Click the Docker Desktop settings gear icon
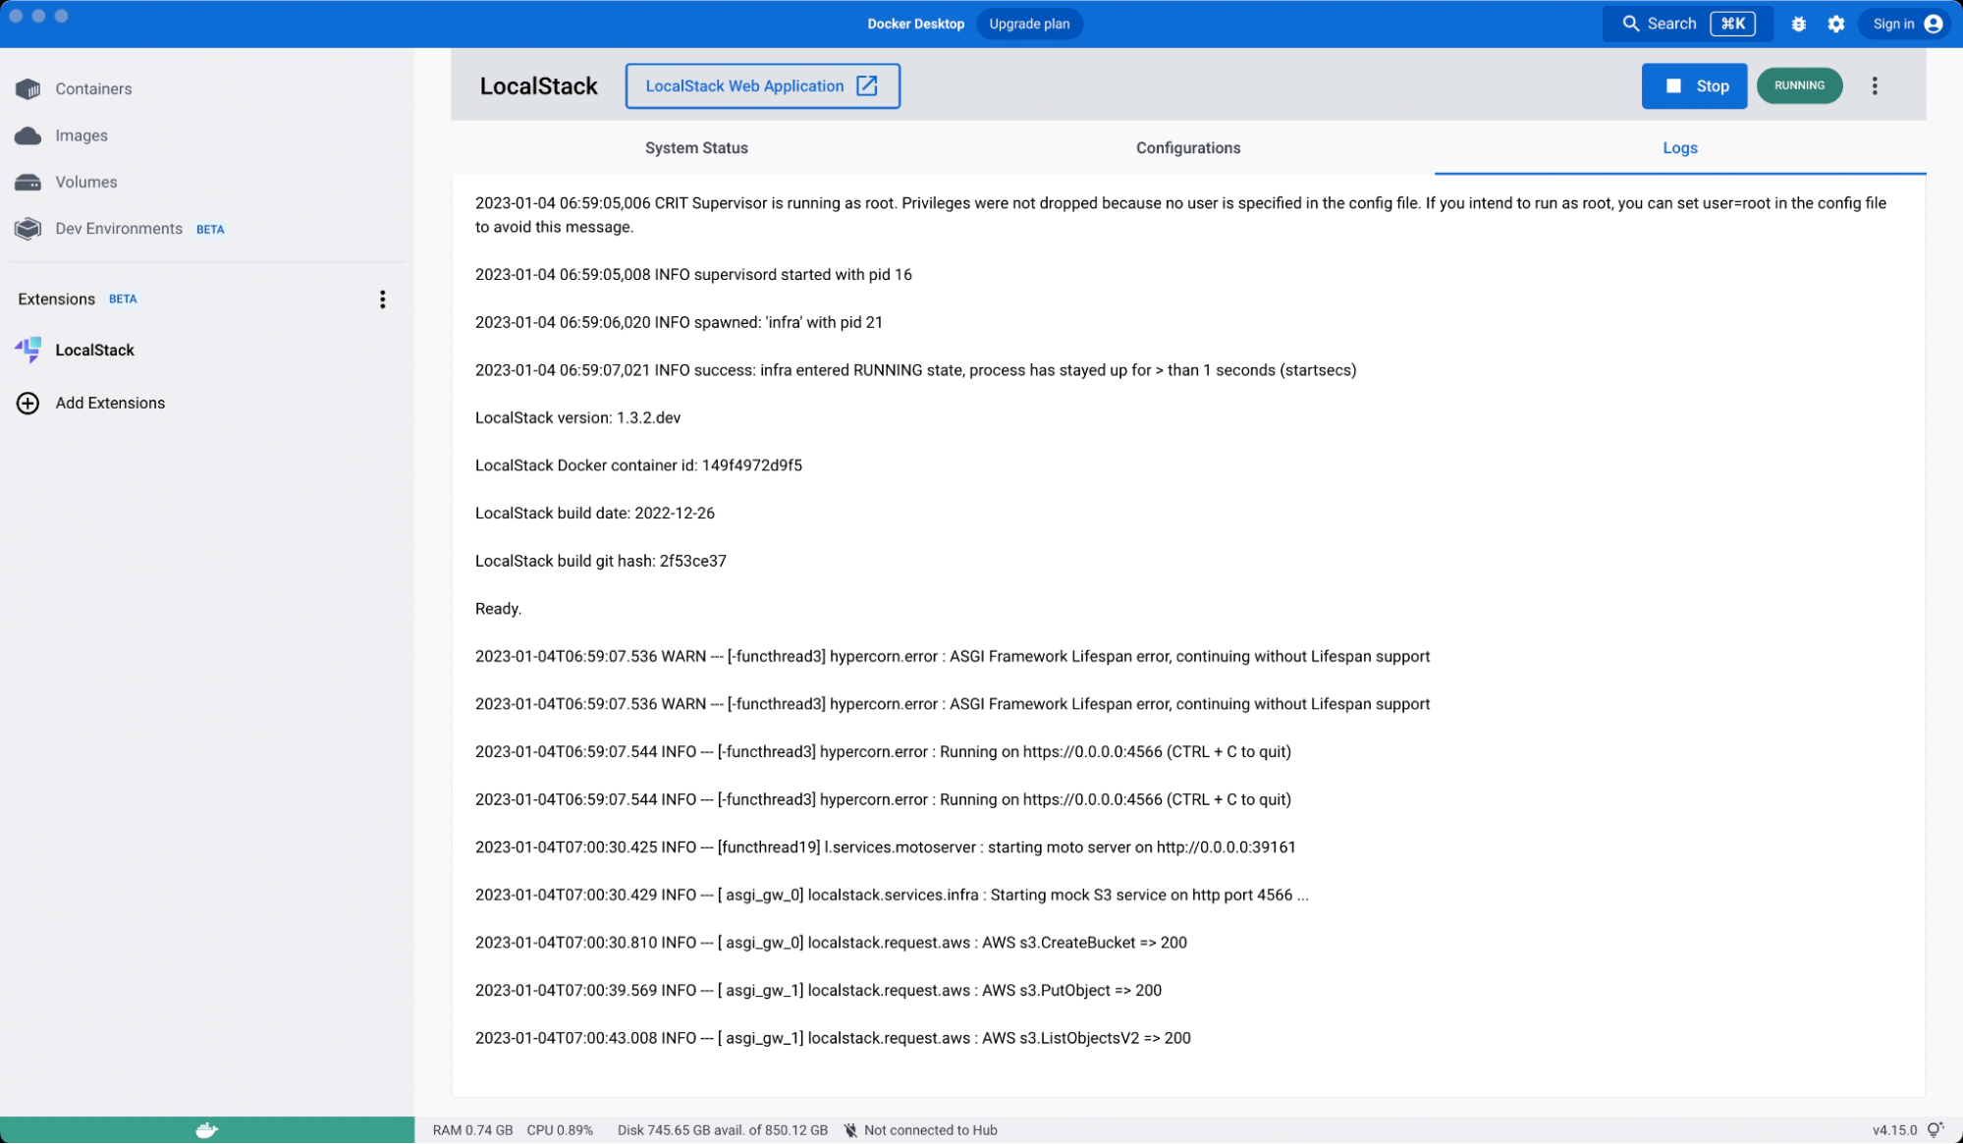 tap(1835, 24)
